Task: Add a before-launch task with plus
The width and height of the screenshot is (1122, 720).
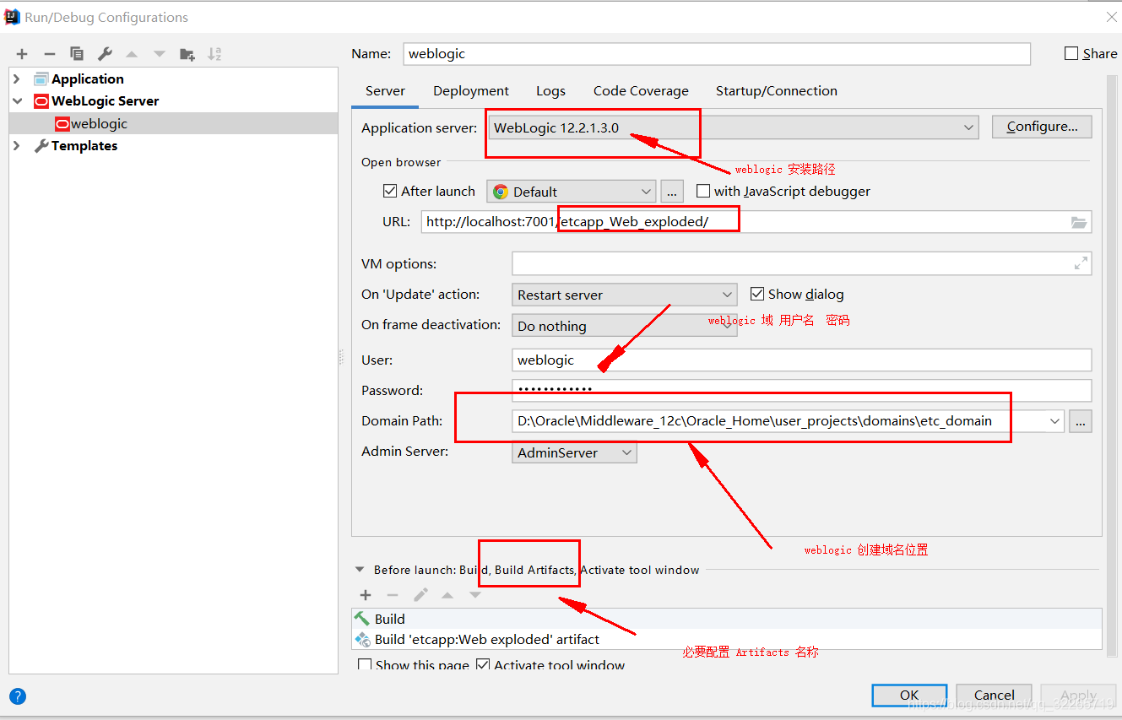Action: tap(366, 595)
